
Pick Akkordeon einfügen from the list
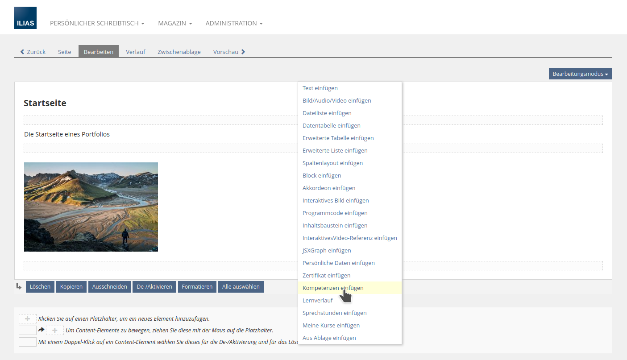point(329,188)
